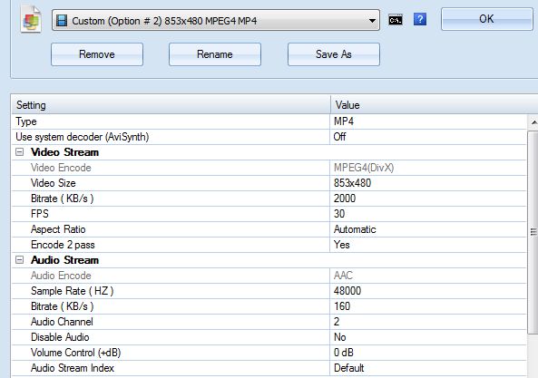538x378 pixels.
Task: Click the Video Size setting label
Action: click(x=54, y=183)
